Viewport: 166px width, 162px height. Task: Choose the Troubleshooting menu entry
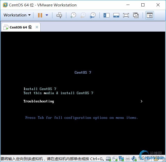pos(39,101)
